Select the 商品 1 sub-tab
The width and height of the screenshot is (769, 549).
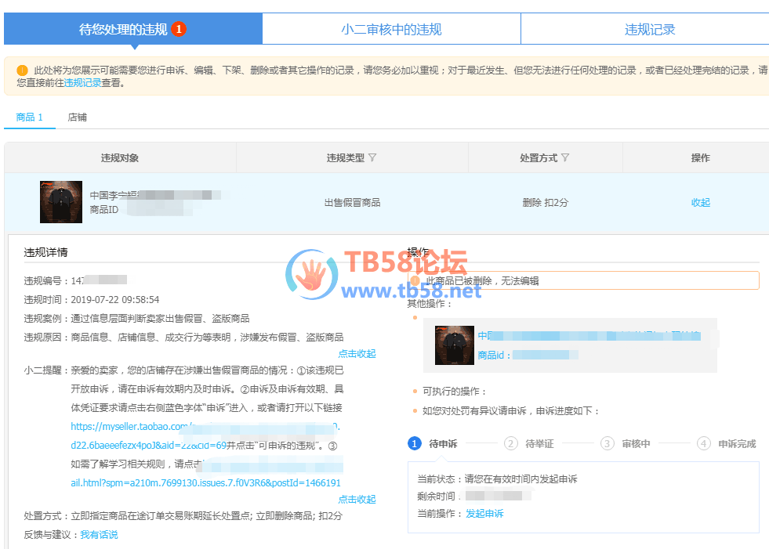coord(29,117)
